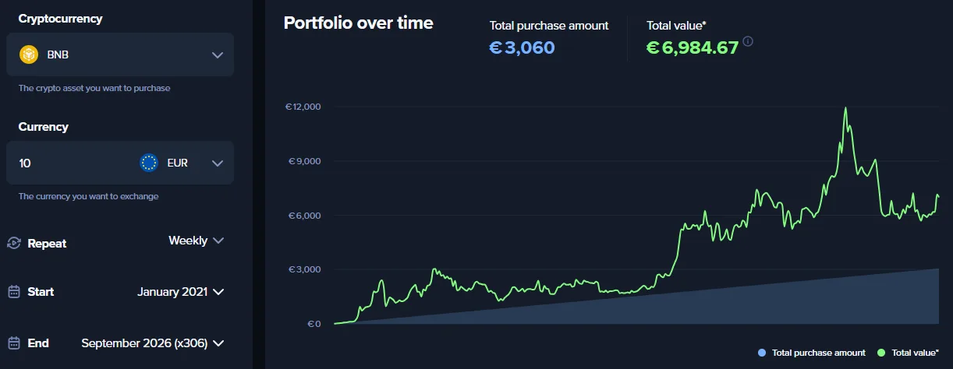Viewport: 953px width, 369px height.
Task: Open the Weekly repeat frequency dropdown
Action: (x=197, y=241)
